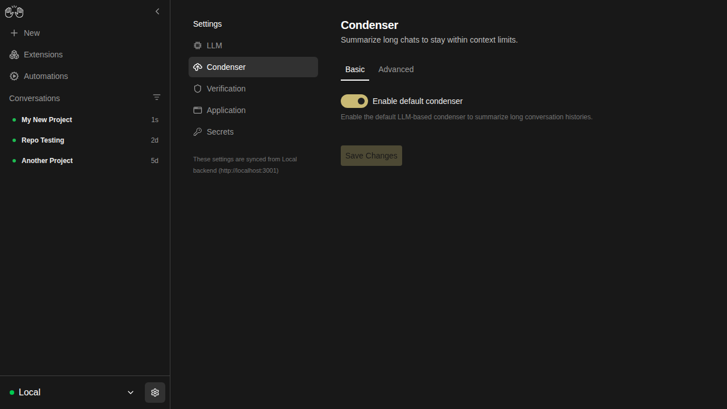Collapse the sidebar with the chevron arrow

(157, 11)
